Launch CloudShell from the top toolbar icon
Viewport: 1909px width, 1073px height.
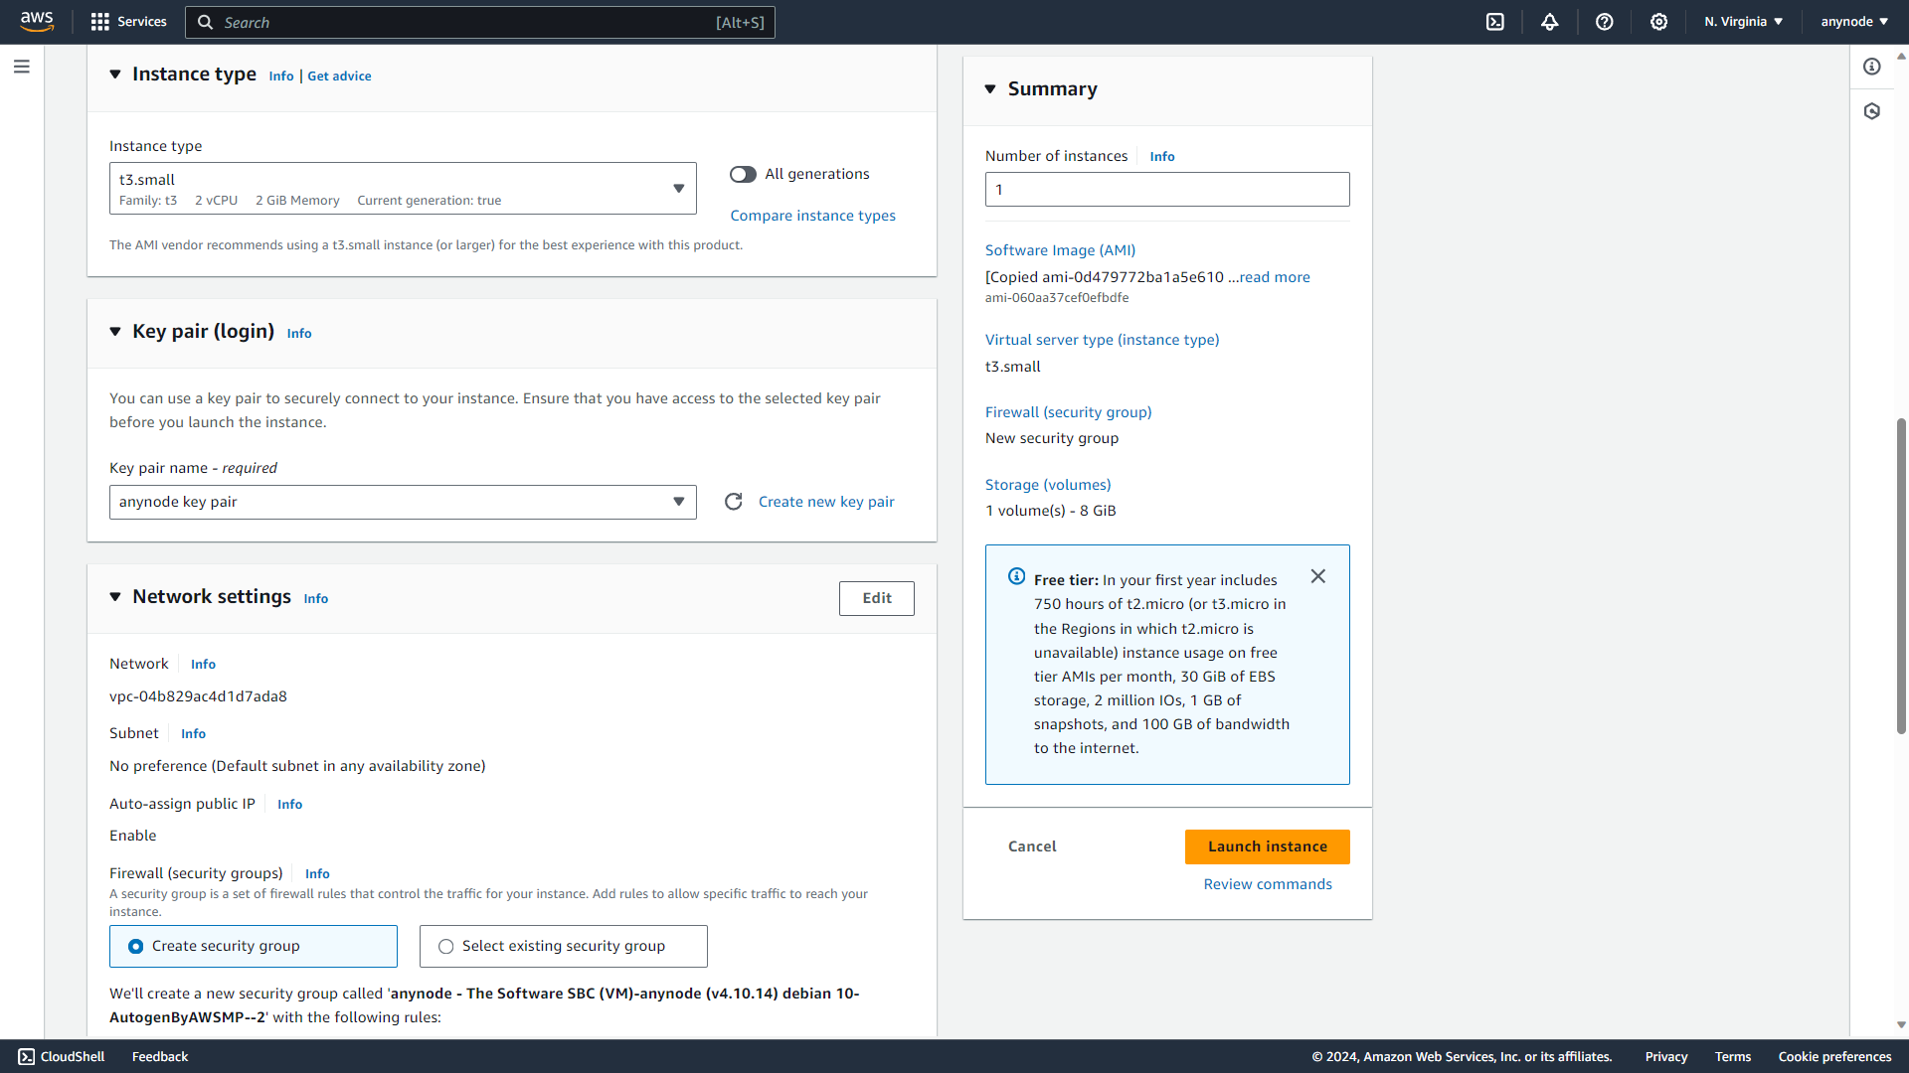[x=1495, y=21]
